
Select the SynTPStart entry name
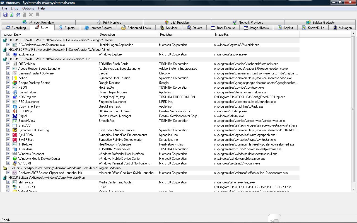click(26, 140)
